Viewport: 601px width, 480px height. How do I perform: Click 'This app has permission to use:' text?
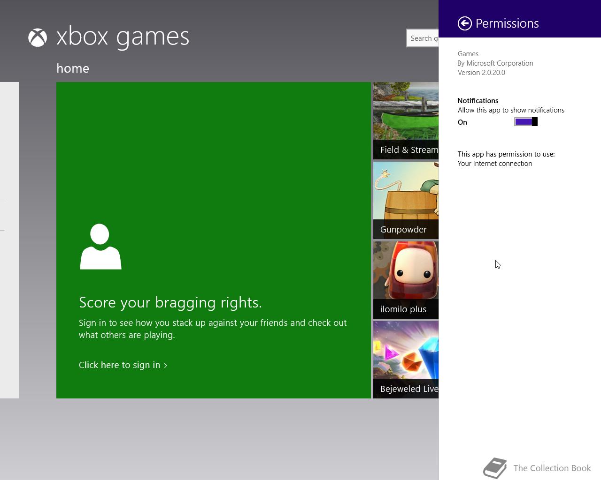(506, 154)
